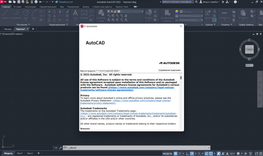Switch to the Аннотации ribbon tab
This screenshot has width=263, height=156.
(30, 7)
